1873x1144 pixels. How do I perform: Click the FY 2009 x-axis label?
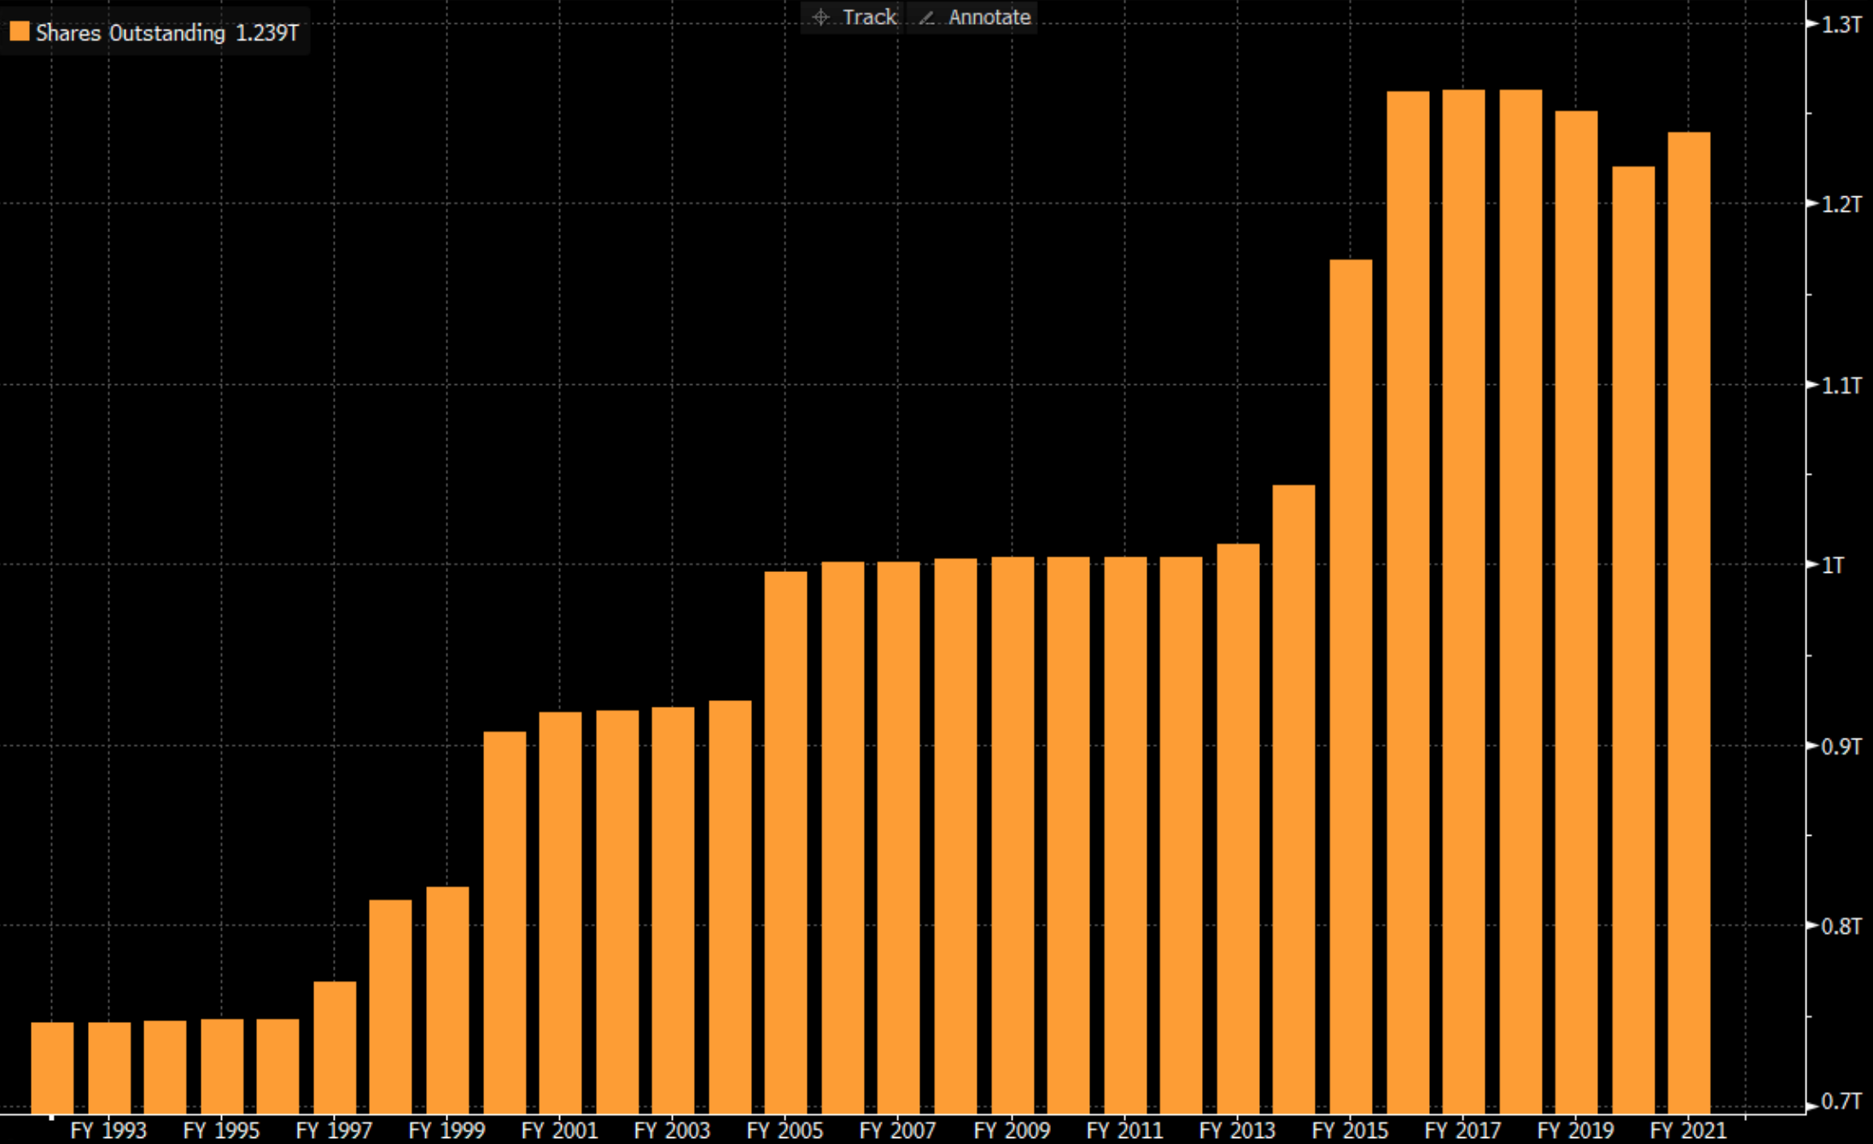coord(1012,1130)
